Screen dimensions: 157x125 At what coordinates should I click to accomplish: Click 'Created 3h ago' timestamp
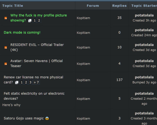click(x=144, y=21)
